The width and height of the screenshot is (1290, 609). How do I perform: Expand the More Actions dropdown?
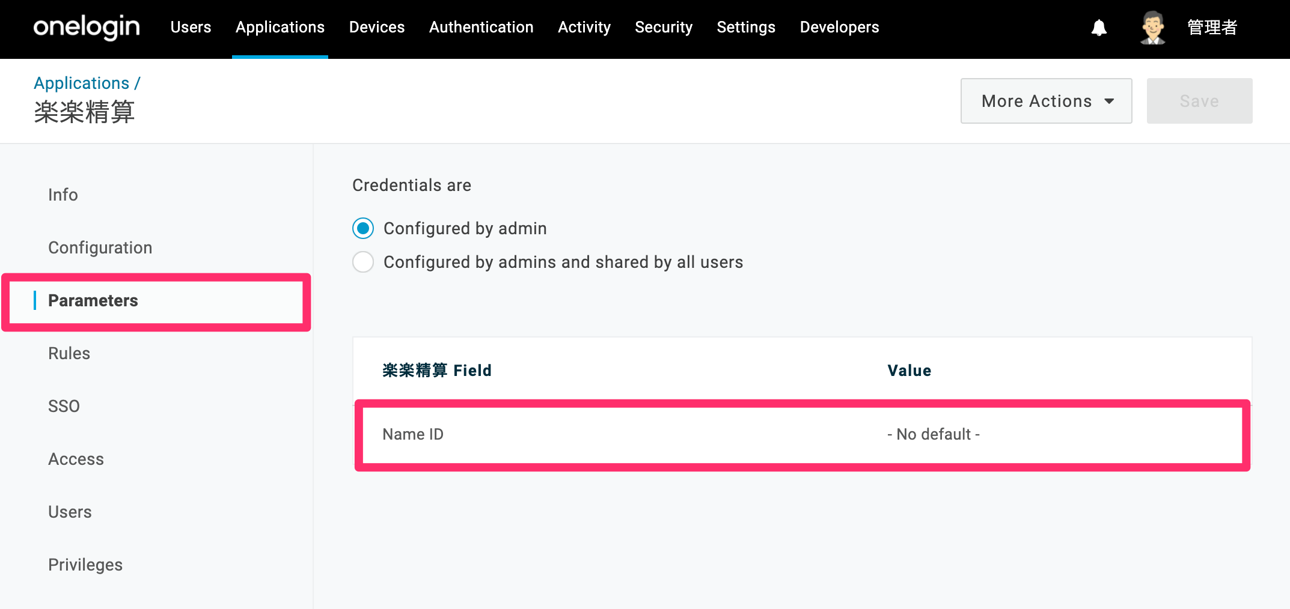click(1046, 101)
